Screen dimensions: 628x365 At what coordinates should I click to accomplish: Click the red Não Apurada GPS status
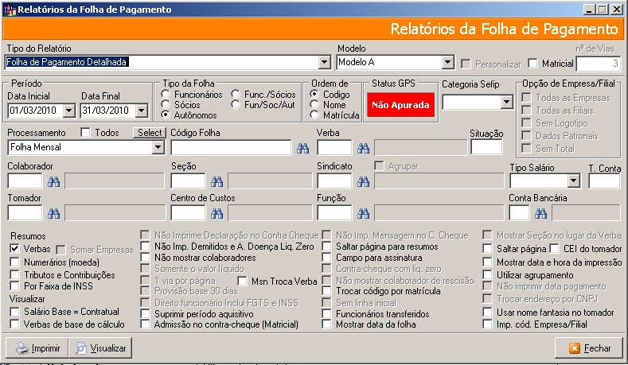click(401, 104)
